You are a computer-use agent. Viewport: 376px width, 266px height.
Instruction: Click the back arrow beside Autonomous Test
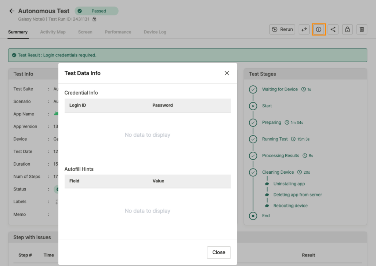[x=12, y=11]
